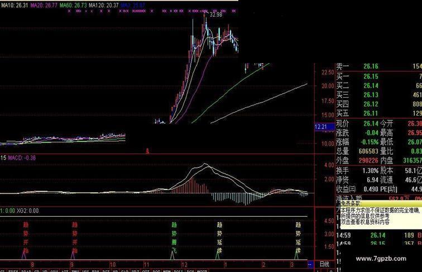Click 双击查看权息资料内容 line in tooltip
This screenshot has width=422, height=272.
pos(365,222)
